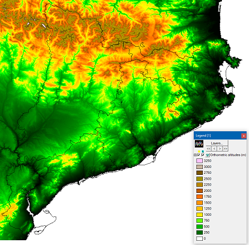Close the Legend [1] window

click(x=244, y=136)
